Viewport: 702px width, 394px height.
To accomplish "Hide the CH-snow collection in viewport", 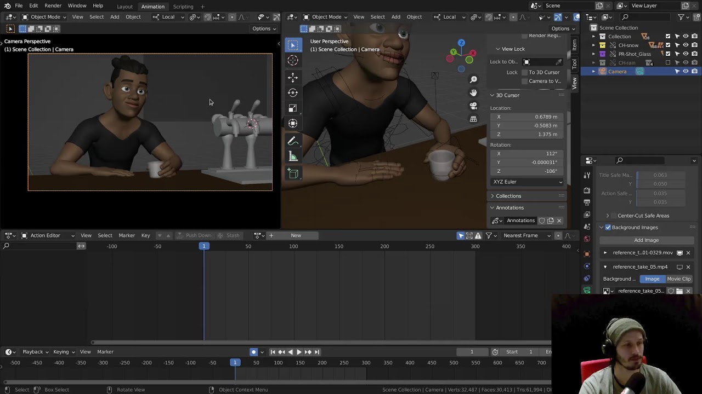I will point(686,45).
